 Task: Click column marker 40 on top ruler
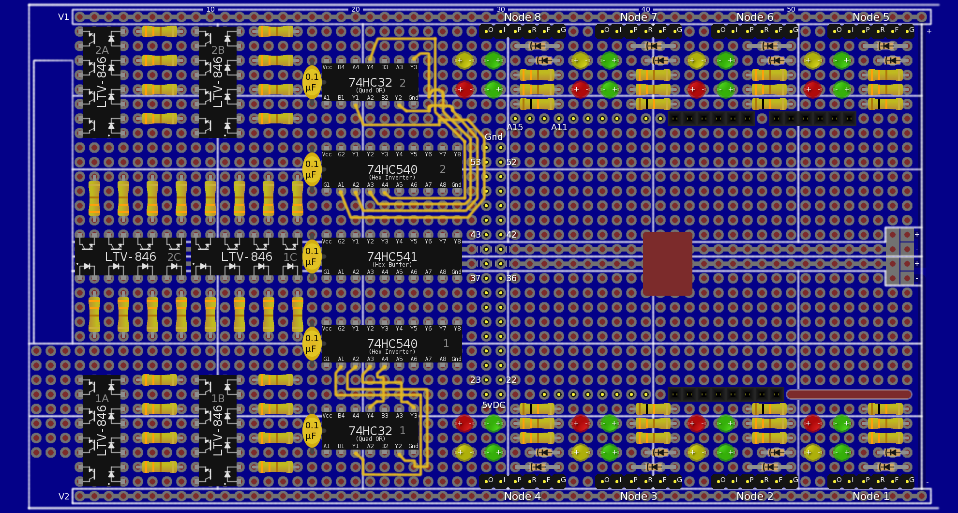coord(646,9)
